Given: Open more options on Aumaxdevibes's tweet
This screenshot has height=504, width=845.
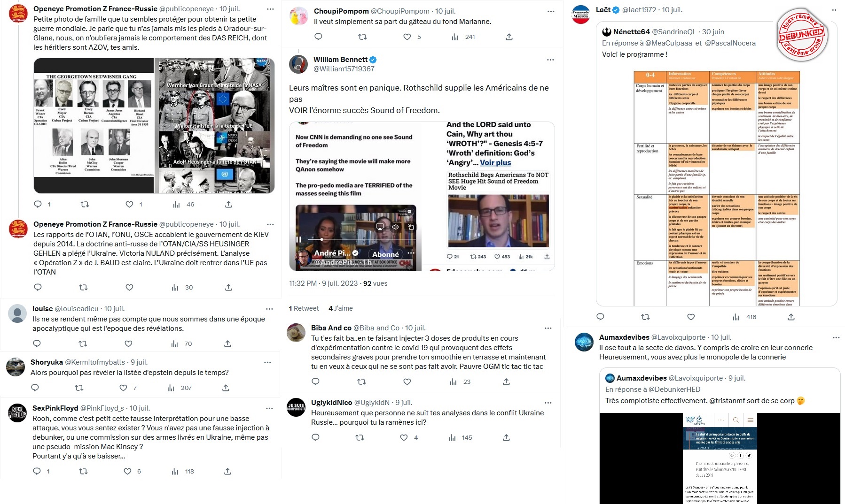Looking at the screenshot, I should coord(836,337).
